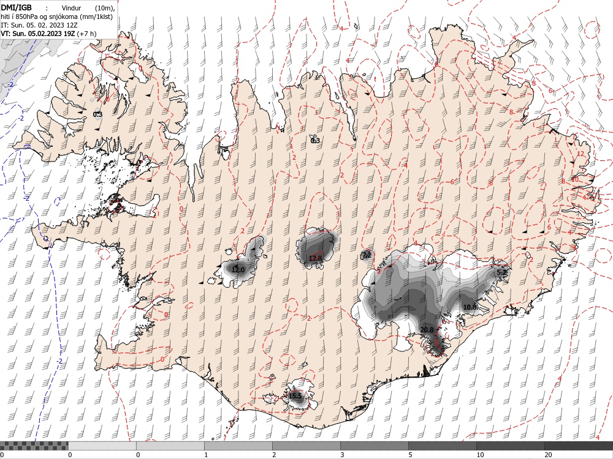This screenshot has width=613, height=459.
Task: Select the legend scale number 5
Action: 410,455
